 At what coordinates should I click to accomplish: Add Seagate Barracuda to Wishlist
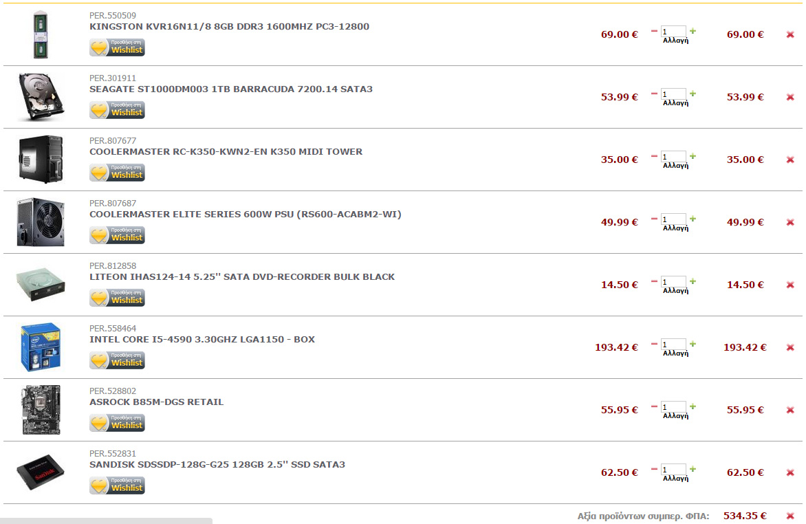click(x=117, y=110)
